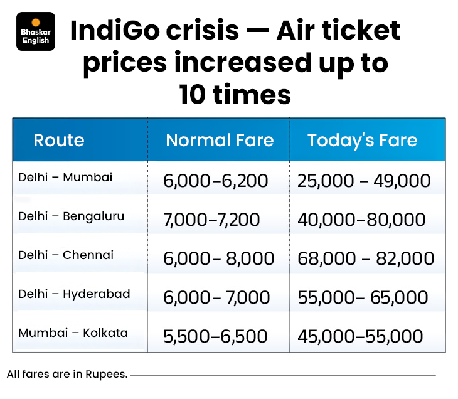The height and width of the screenshot is (399, 458).
Task: Select the 5,500–6,500 normal fare value
Action: coord(215,336)
